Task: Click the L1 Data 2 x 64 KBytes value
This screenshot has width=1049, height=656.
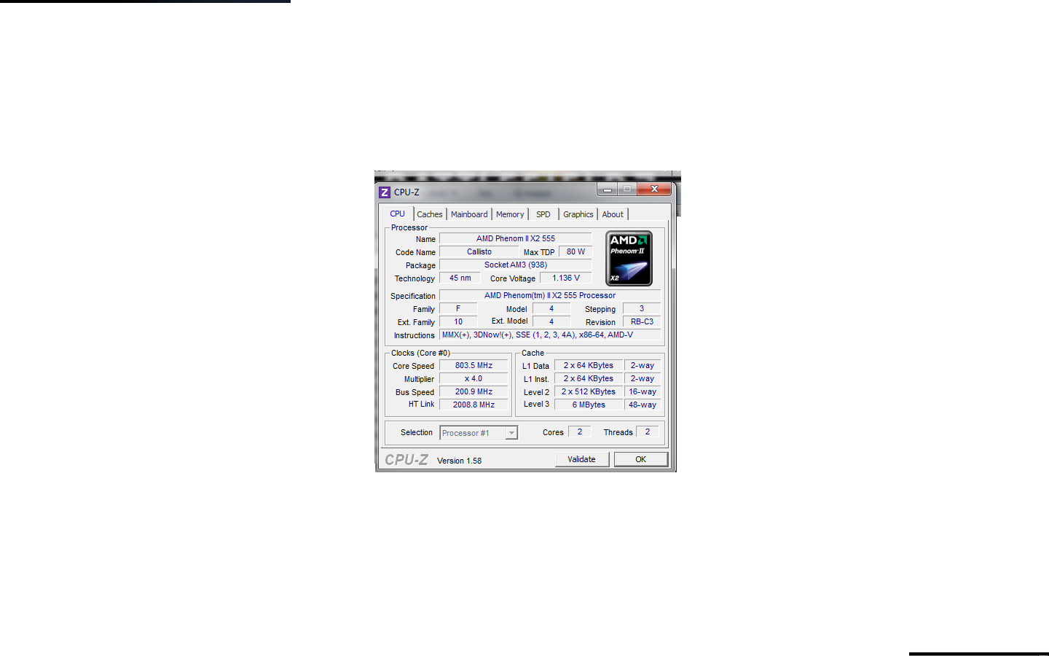Action: 589,365
